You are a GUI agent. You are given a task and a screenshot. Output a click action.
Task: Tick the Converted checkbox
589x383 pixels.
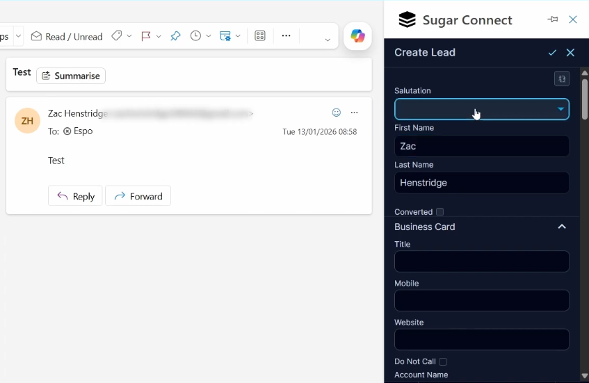click(440, 212)
